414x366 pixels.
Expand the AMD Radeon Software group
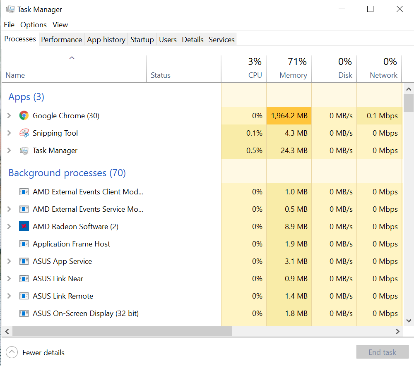(9, 227)
